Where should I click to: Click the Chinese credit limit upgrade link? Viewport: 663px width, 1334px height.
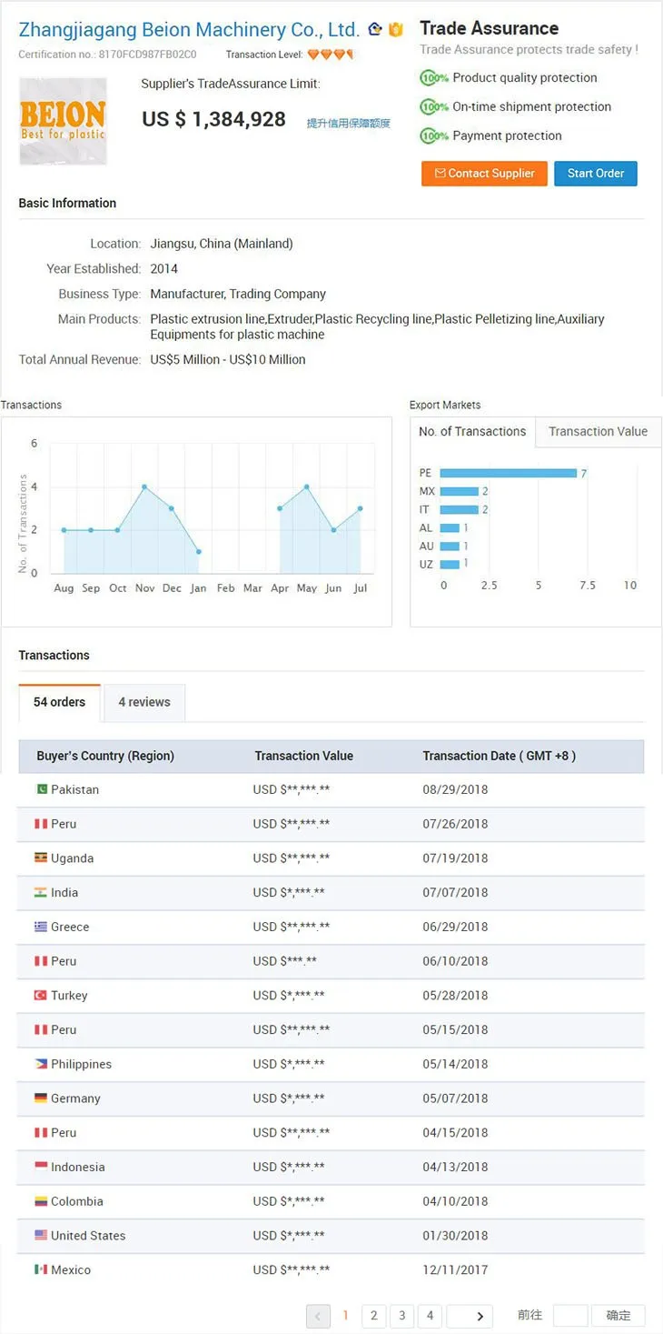349,124
